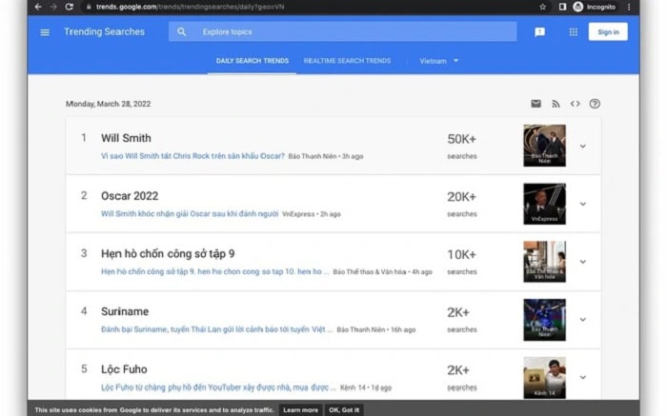Image resolution: width=667 pixels, height=416 pixels.
Task: Click the embed code icon
Action: 575,104
